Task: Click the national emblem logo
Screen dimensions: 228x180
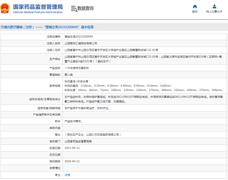Action: (5, 8)
